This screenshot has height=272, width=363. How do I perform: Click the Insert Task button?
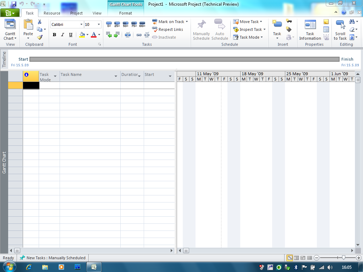pos(277,29)
